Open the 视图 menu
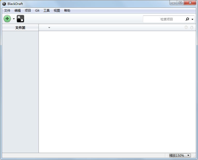 (x=57, y=11)
